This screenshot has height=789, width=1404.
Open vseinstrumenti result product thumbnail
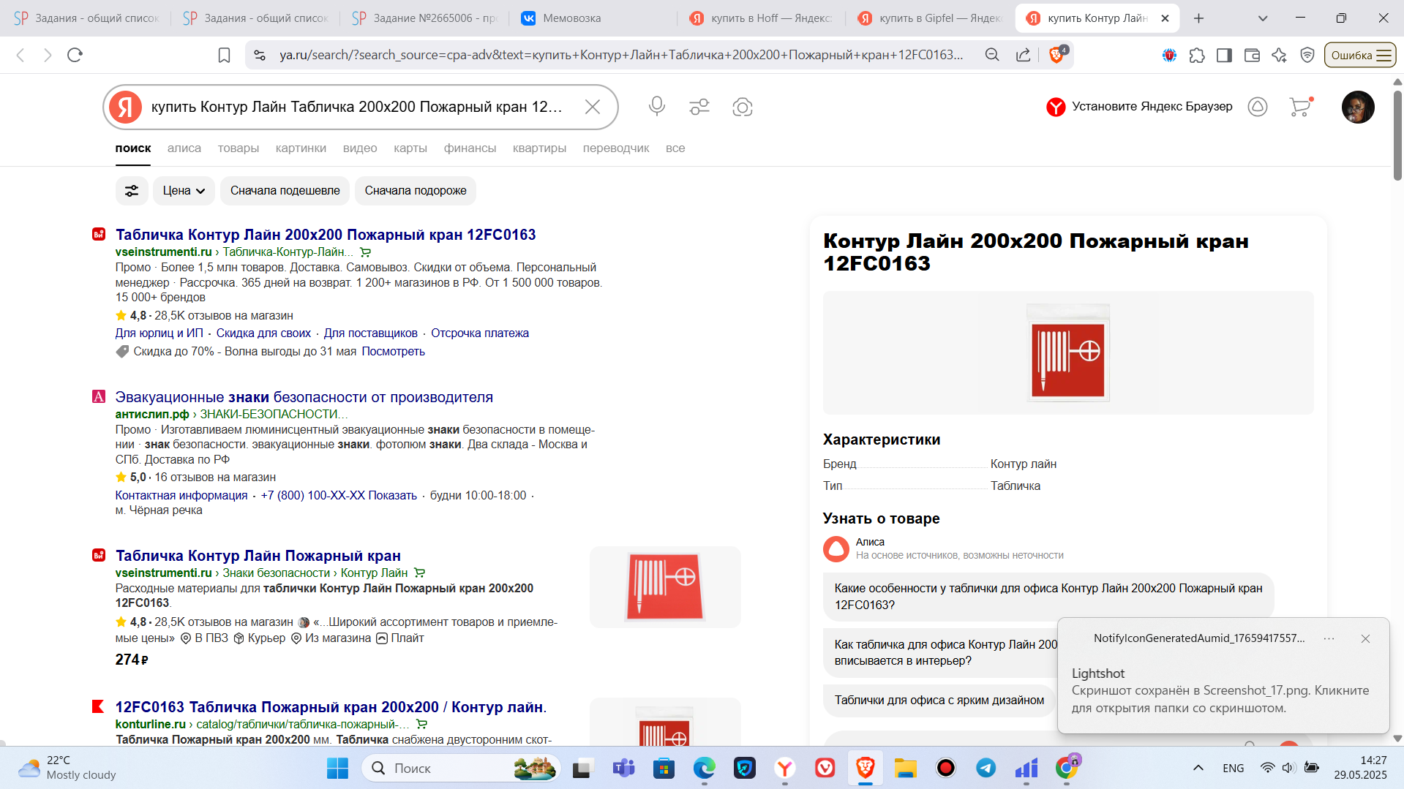[x=665, y=587]
